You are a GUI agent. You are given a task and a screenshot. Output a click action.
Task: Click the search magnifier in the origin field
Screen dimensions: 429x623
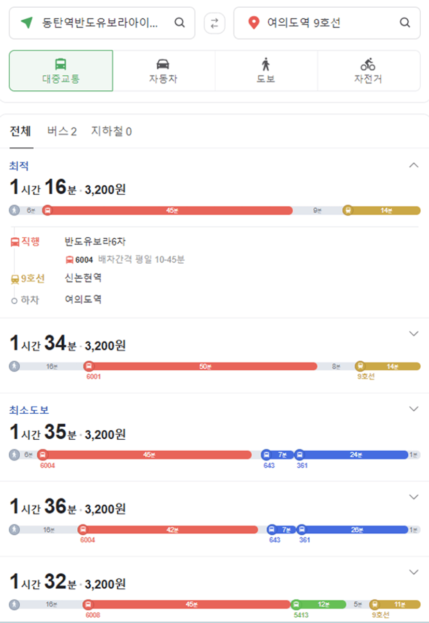click(x=179, y=23)
